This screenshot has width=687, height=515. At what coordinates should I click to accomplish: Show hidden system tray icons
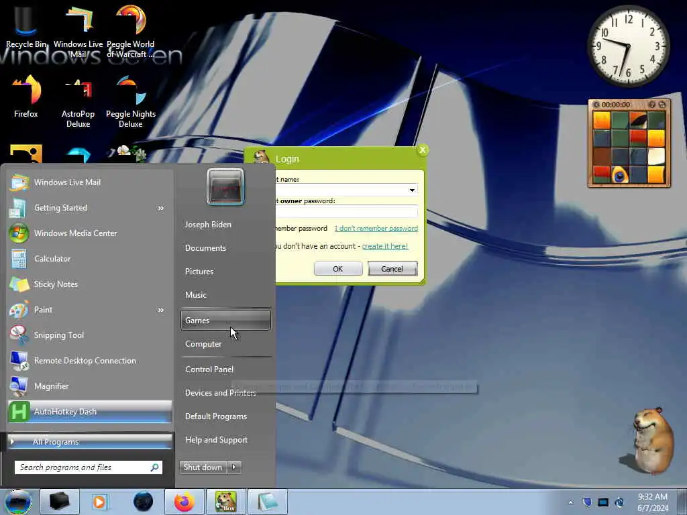tap(570, 503)
